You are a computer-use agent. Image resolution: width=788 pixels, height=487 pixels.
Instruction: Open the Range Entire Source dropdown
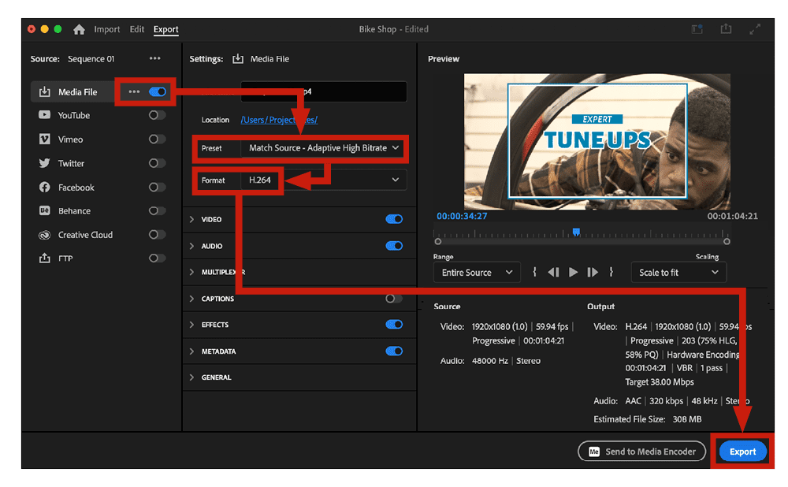[477, 273]
